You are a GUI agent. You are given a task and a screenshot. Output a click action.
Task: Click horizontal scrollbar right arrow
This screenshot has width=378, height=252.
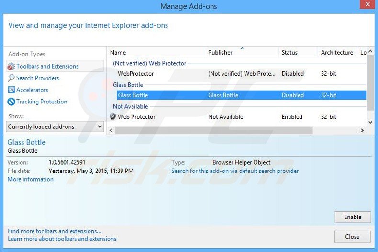[362, 130]
